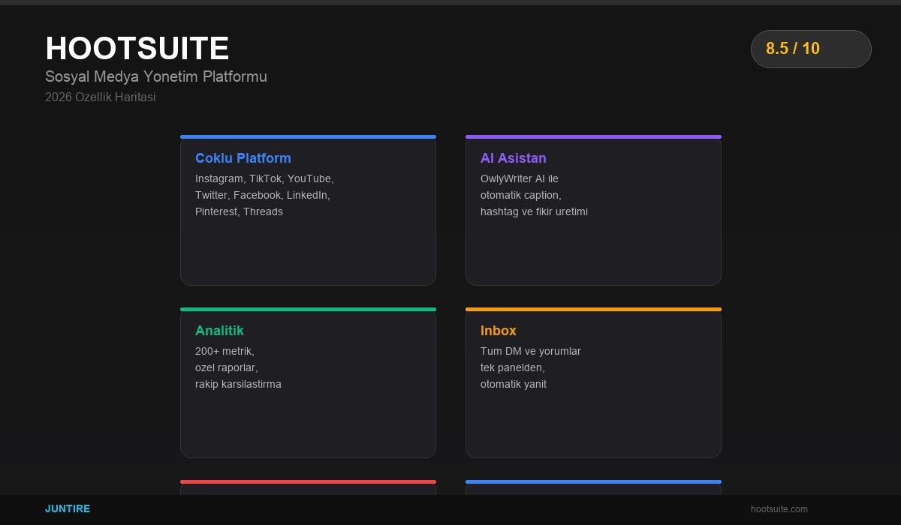Viewport: 901px width, 525px height.
Task: Click the line otomatik caption,
Action: tap(521, 195)
